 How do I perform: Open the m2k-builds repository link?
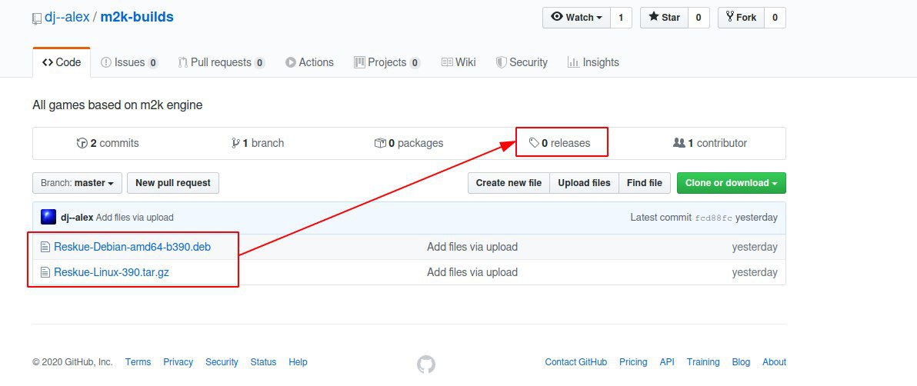coord(137,17)
